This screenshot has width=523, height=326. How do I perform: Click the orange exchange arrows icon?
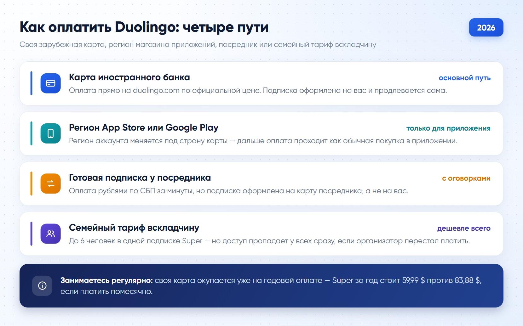click(50, 183)
